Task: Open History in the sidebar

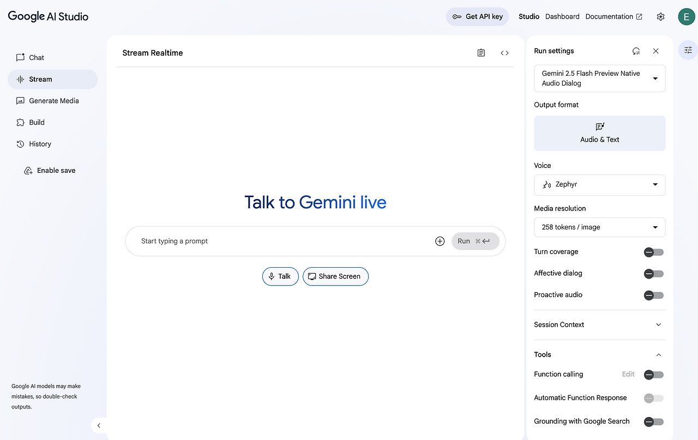Action: (53, 144)
